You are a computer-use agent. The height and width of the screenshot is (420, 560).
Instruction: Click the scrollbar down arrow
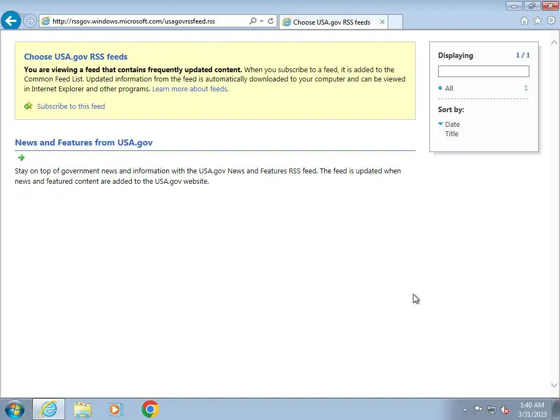[555, 385]
